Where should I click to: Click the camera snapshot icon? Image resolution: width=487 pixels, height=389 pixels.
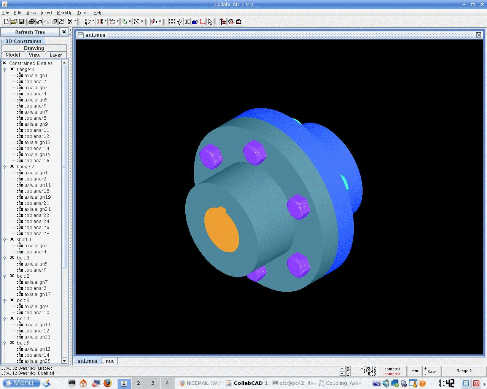[x=239, y=22]
